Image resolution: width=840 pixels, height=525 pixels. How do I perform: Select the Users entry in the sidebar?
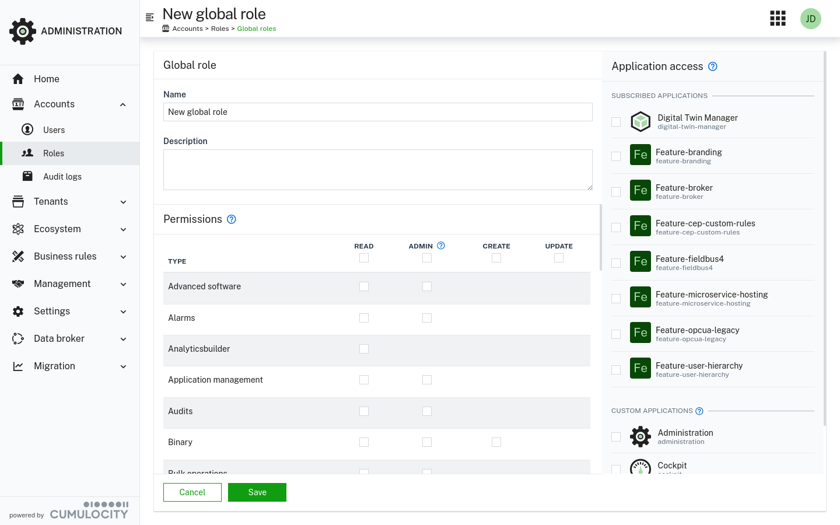(54, 129)
